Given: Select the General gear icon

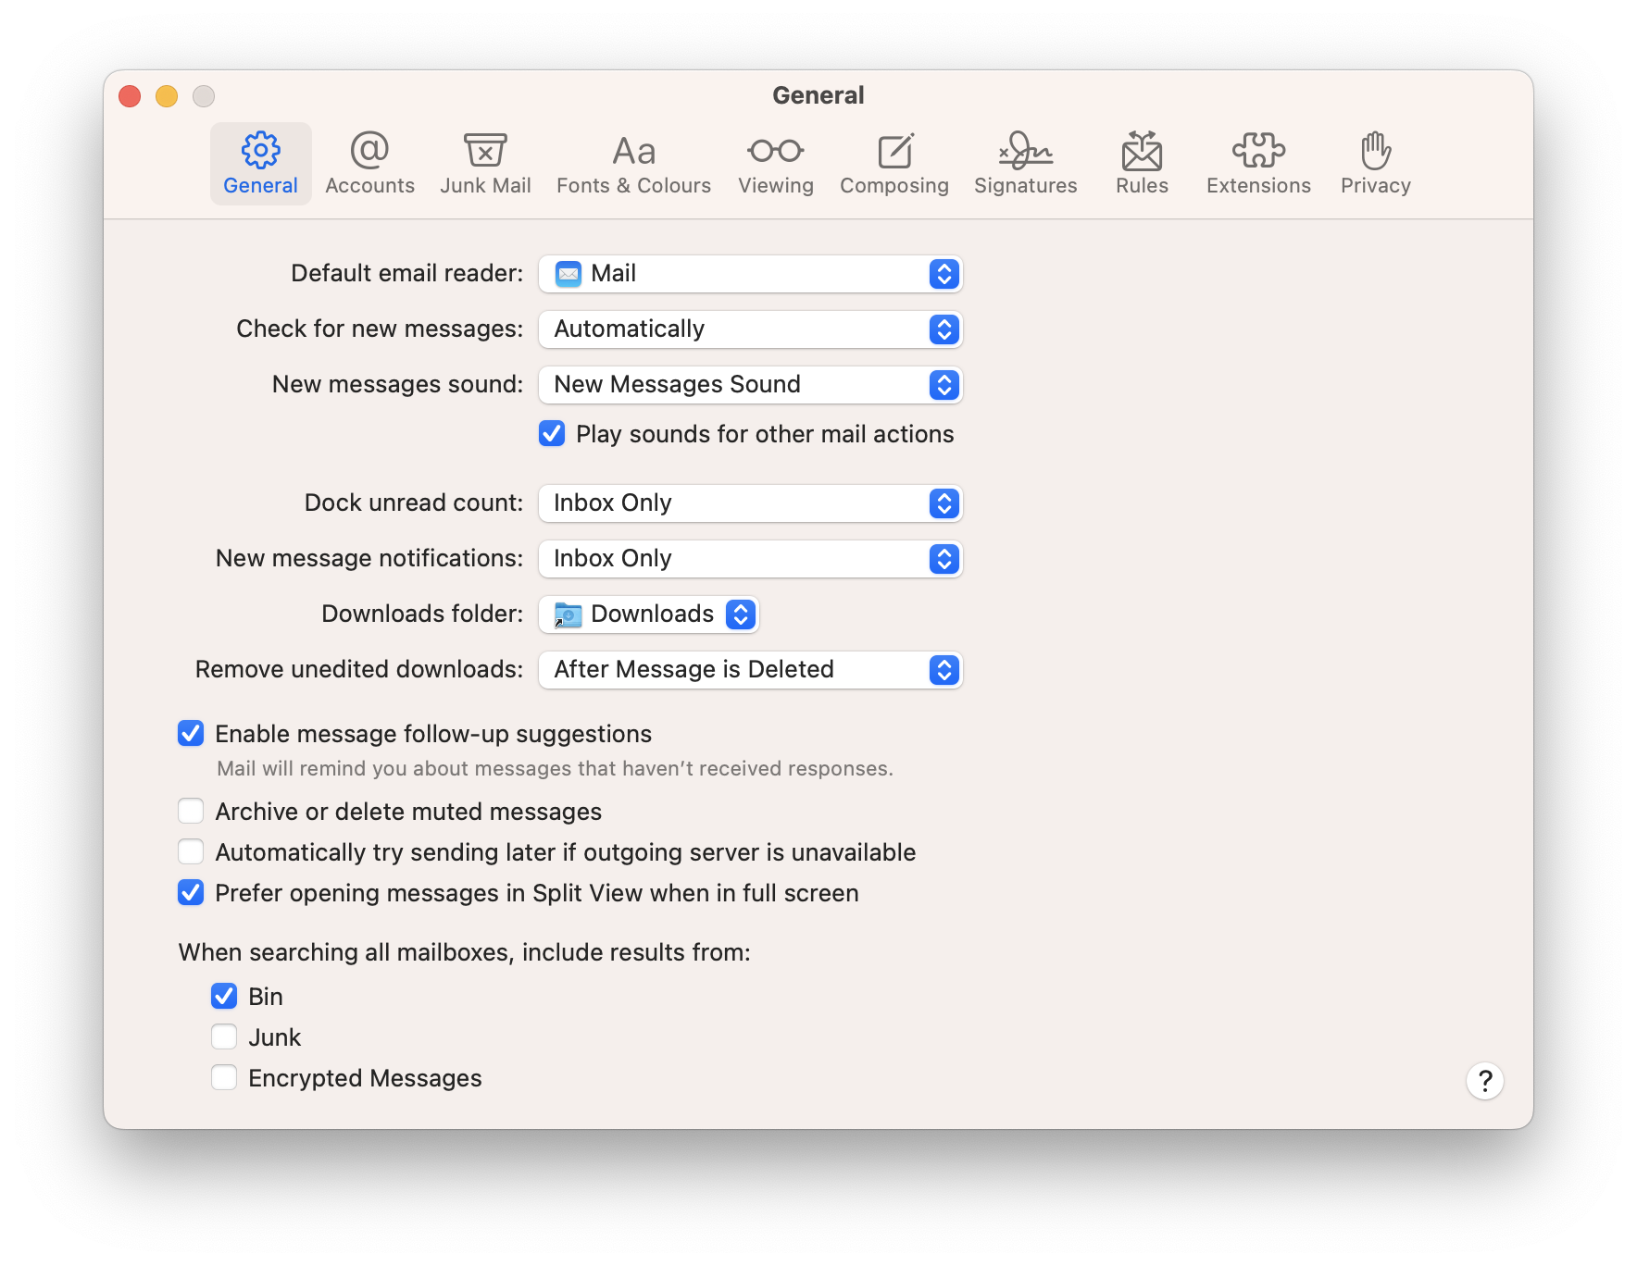Looking at the screenshot, I should coord(260,163).
